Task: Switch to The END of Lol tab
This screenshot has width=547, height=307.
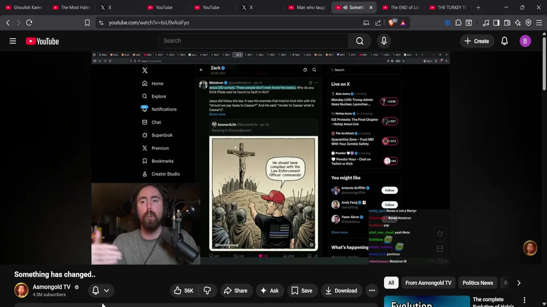Action: [x=401, y=7]
